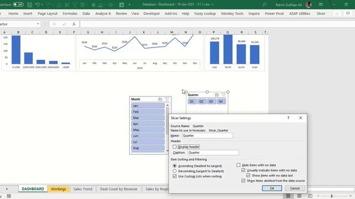This screenshot has width=355, height=199.
Task: Click the search magnifier in the title bar
Action: (264, 4)
